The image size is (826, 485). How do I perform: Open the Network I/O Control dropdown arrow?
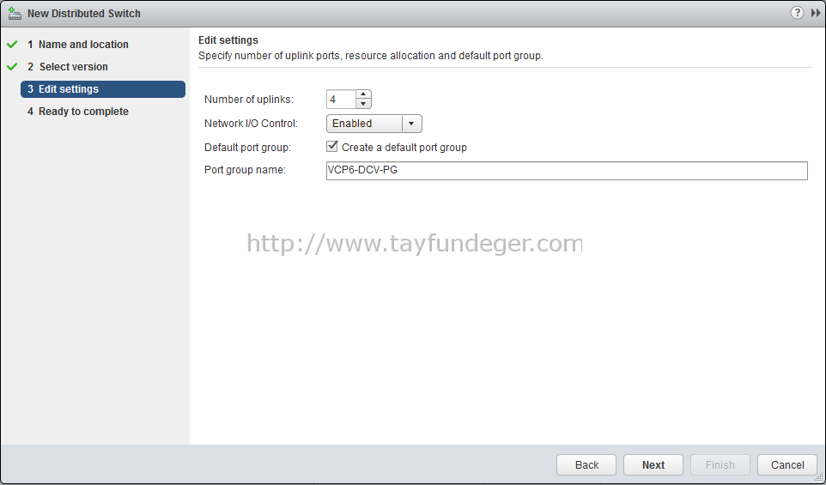tap(411, 124)
